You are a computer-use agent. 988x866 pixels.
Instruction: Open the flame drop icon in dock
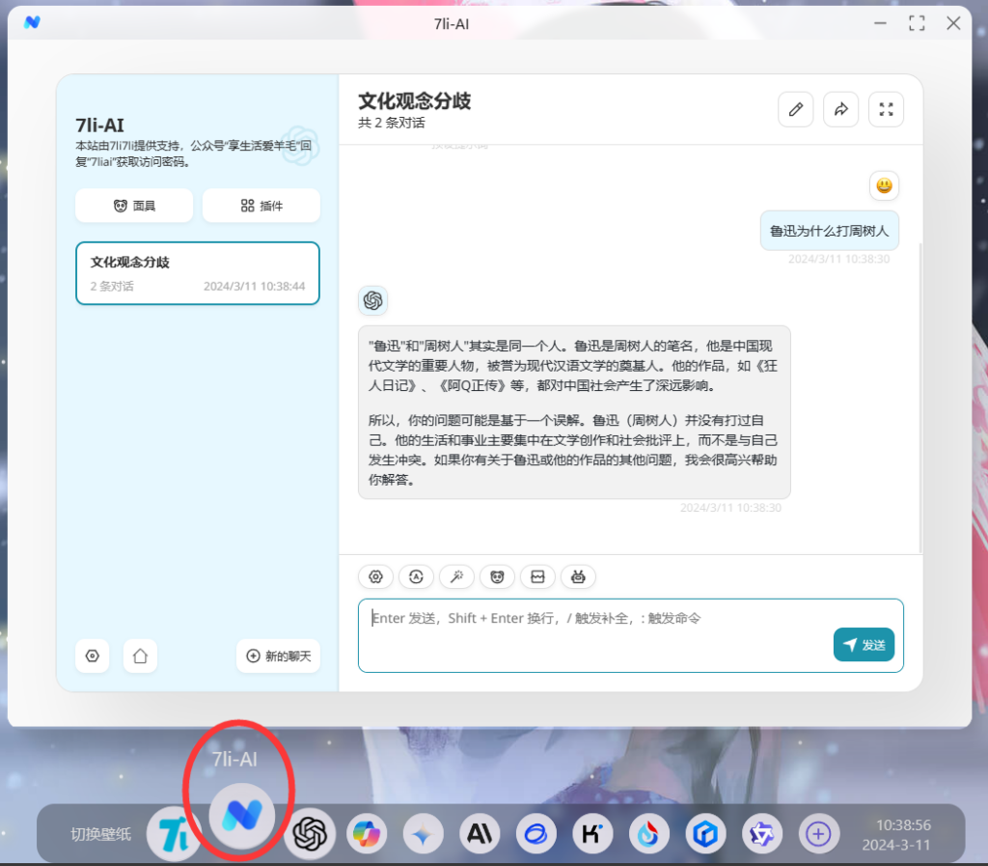(649, 834)
